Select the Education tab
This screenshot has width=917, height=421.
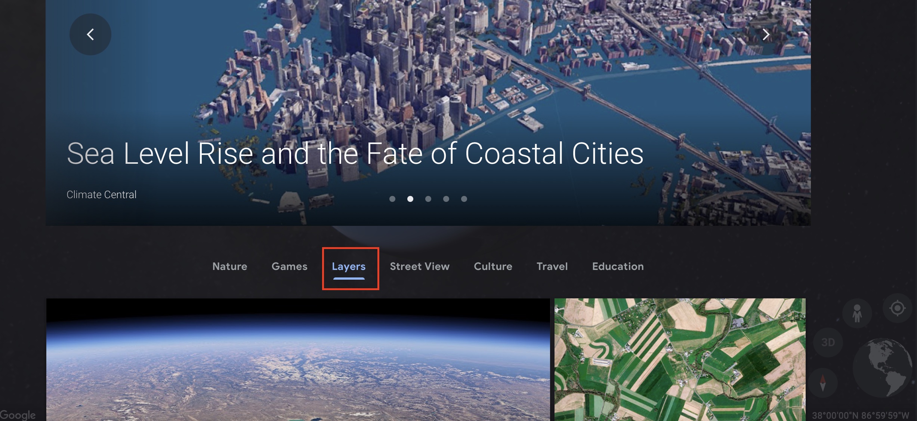pos(618,267)
